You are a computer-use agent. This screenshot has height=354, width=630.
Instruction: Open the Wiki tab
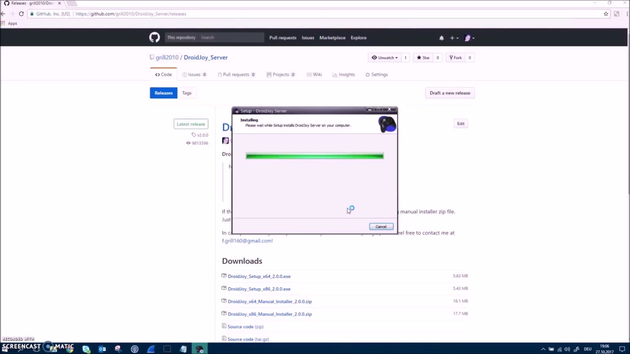click(314, 75)
